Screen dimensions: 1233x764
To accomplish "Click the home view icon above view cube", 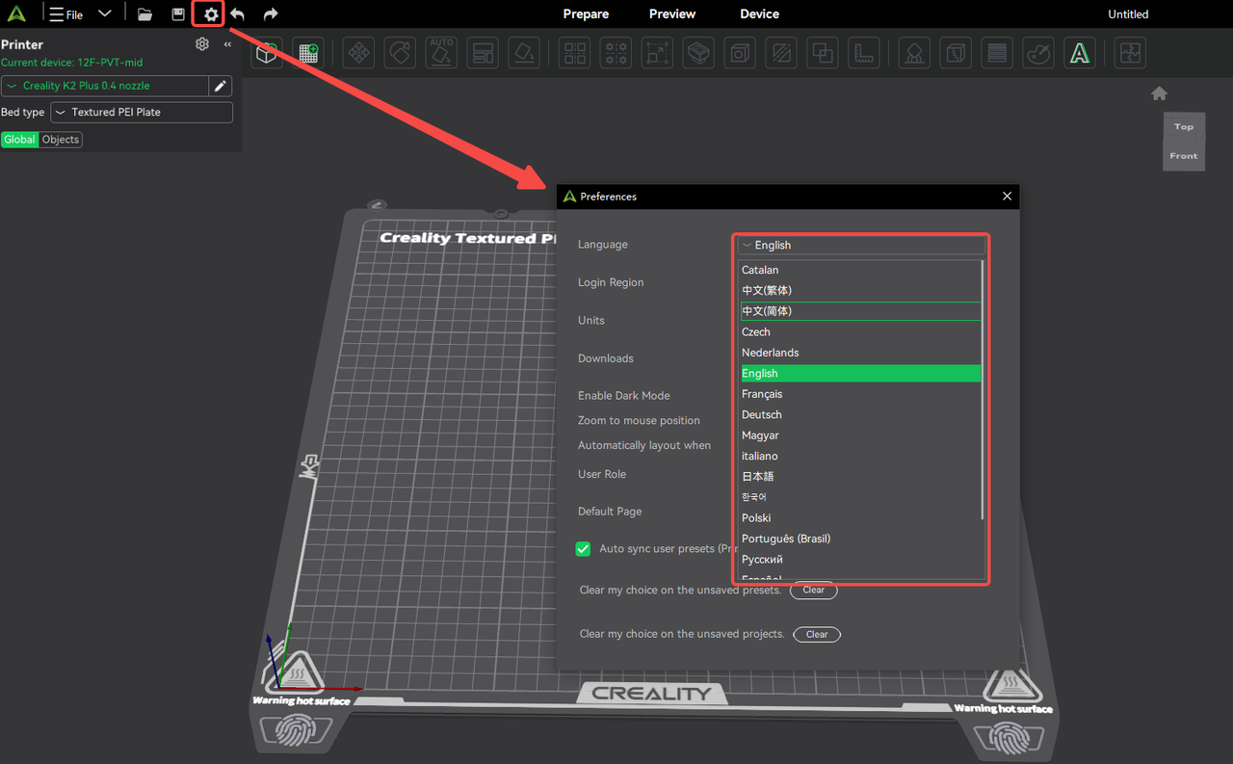I will point(1160,93).
